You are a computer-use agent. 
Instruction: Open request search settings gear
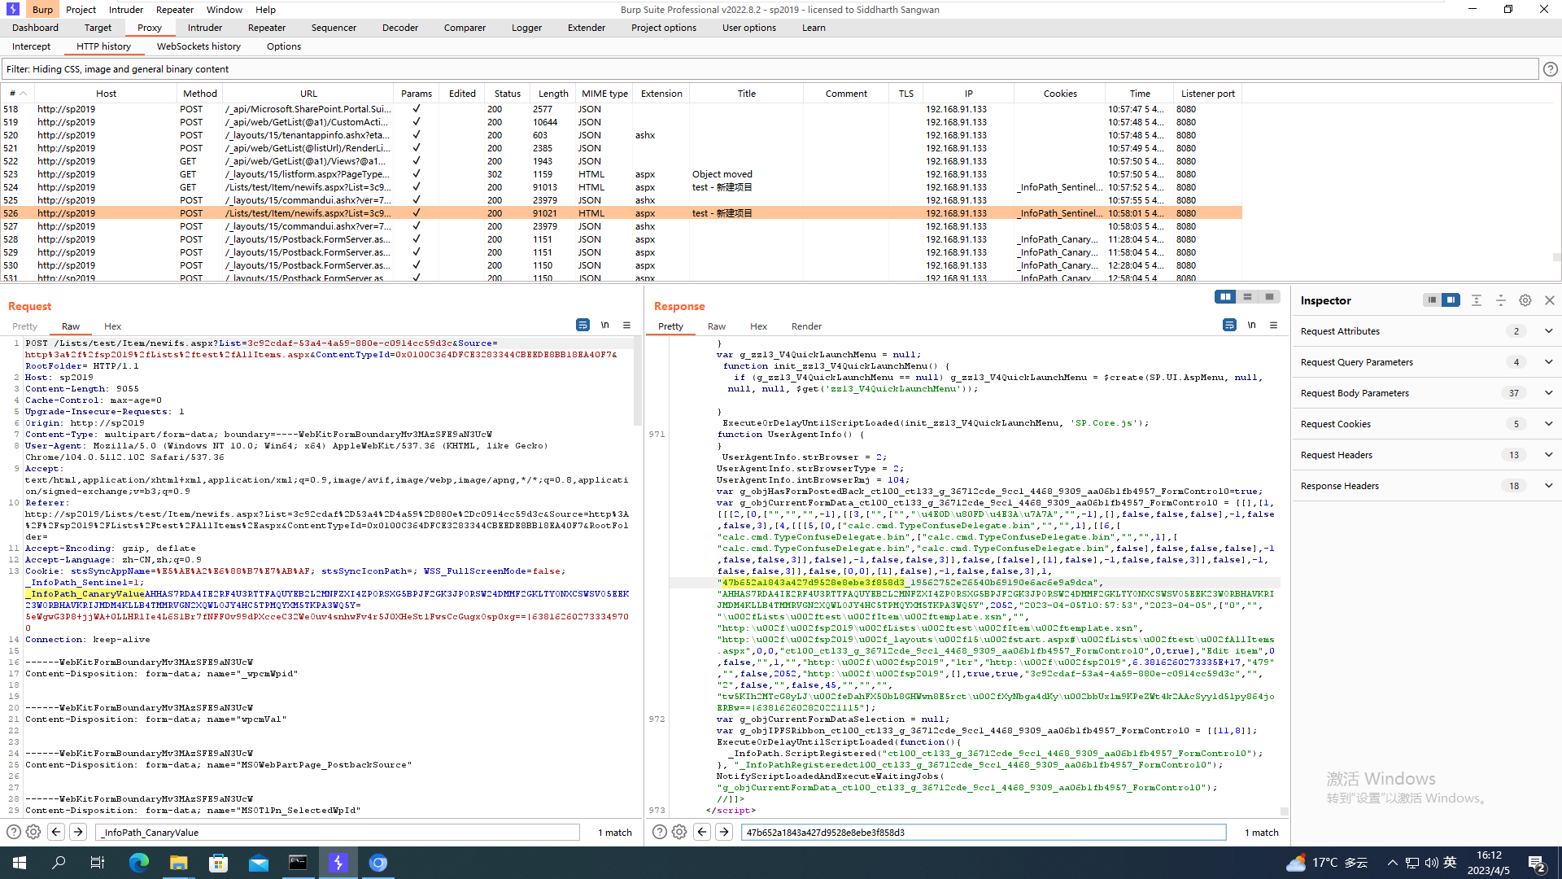(33, 832)
